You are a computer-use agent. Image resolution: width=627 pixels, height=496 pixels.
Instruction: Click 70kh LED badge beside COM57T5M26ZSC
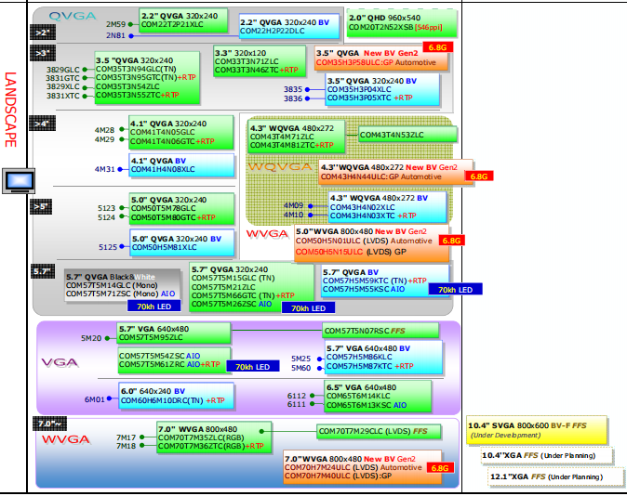pos(308,307)
